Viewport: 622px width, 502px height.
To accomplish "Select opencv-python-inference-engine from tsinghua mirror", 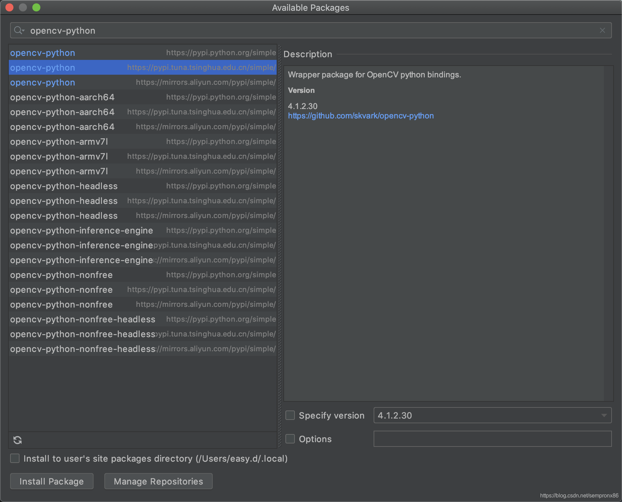I will [x=143, y=245].
